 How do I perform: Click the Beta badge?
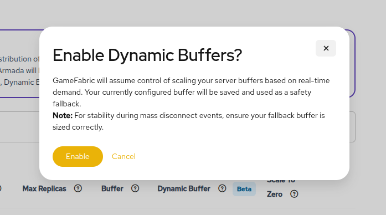[244, 189]
